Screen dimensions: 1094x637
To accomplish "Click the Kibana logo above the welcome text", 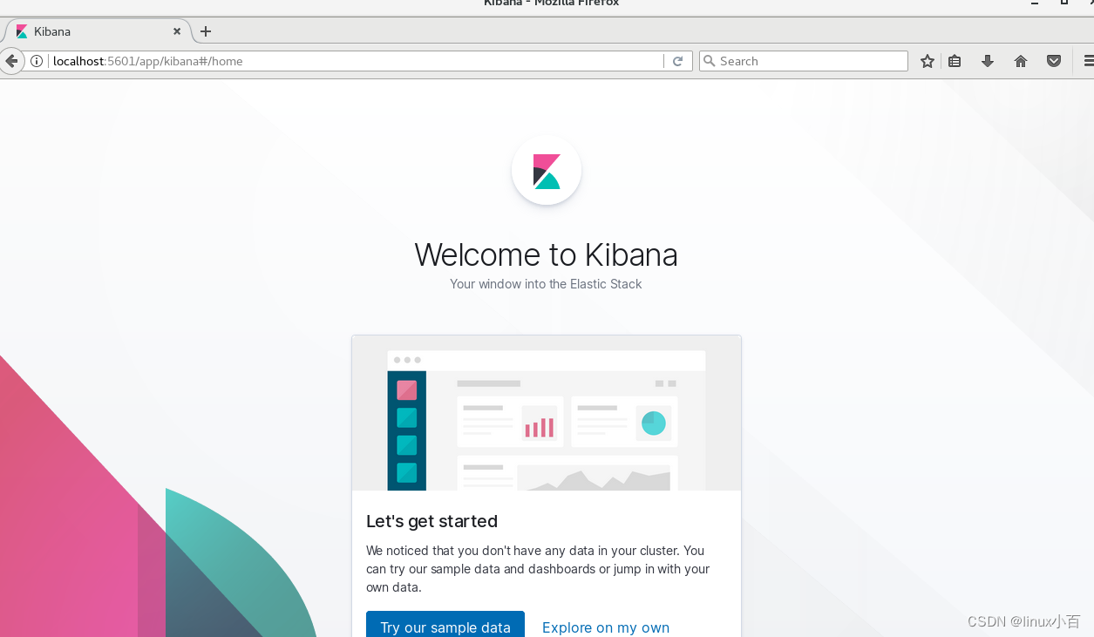I will pos(546,171).
